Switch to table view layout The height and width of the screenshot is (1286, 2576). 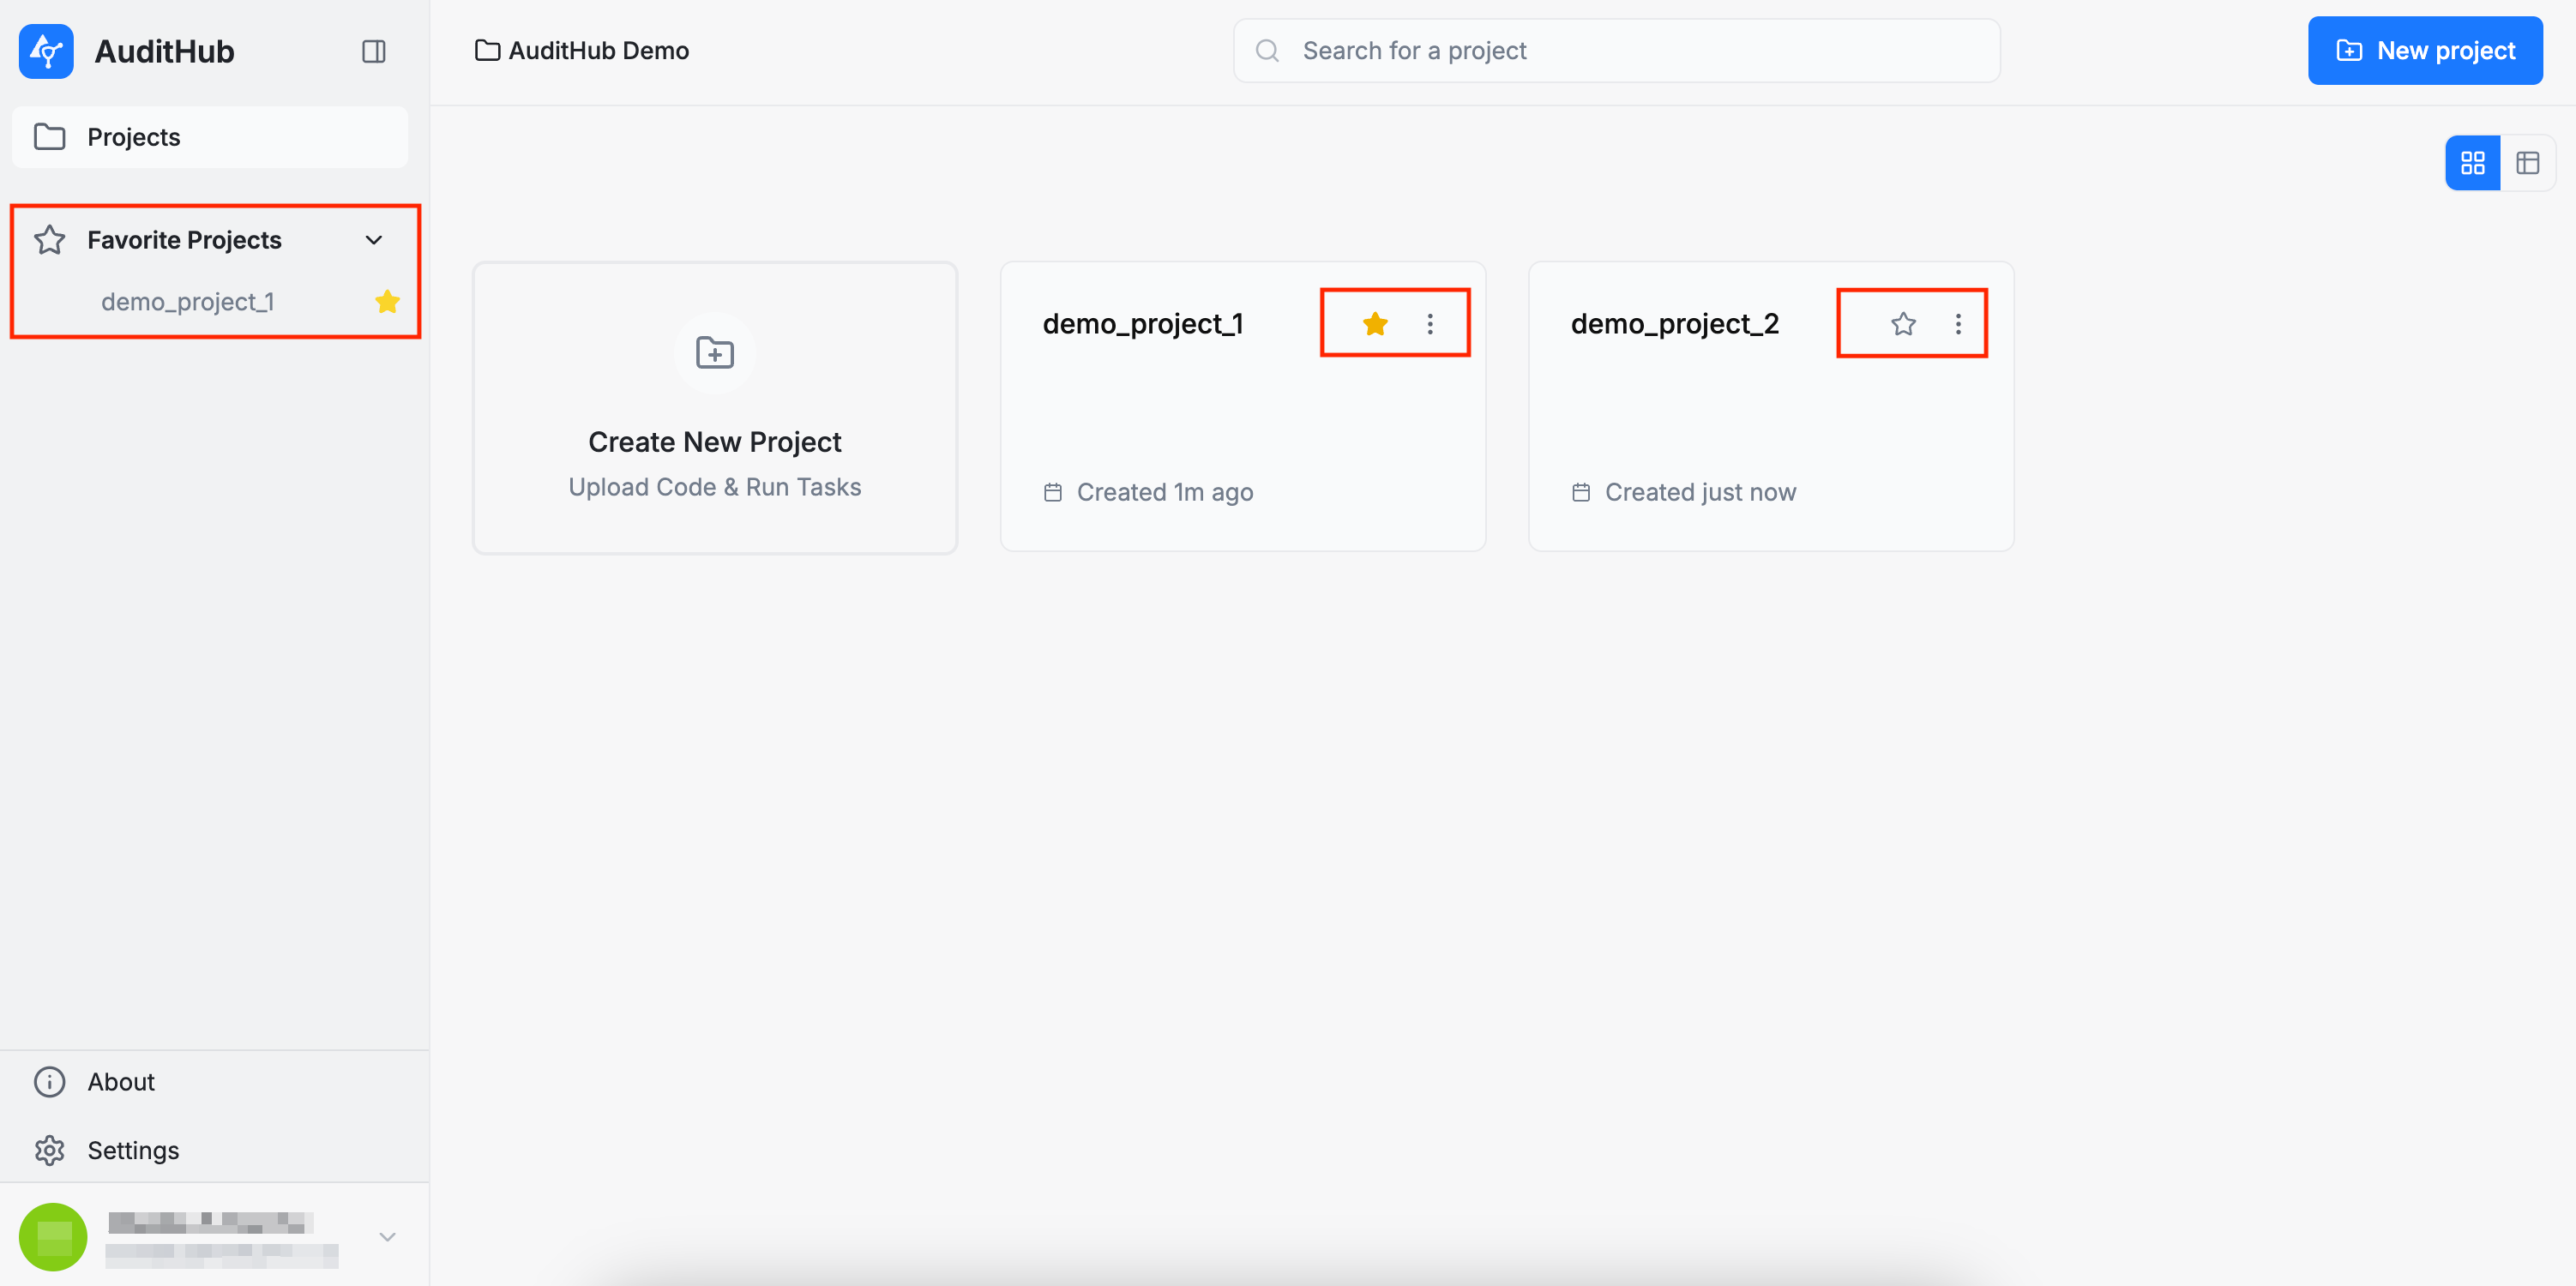click(x=2527, y=163)
